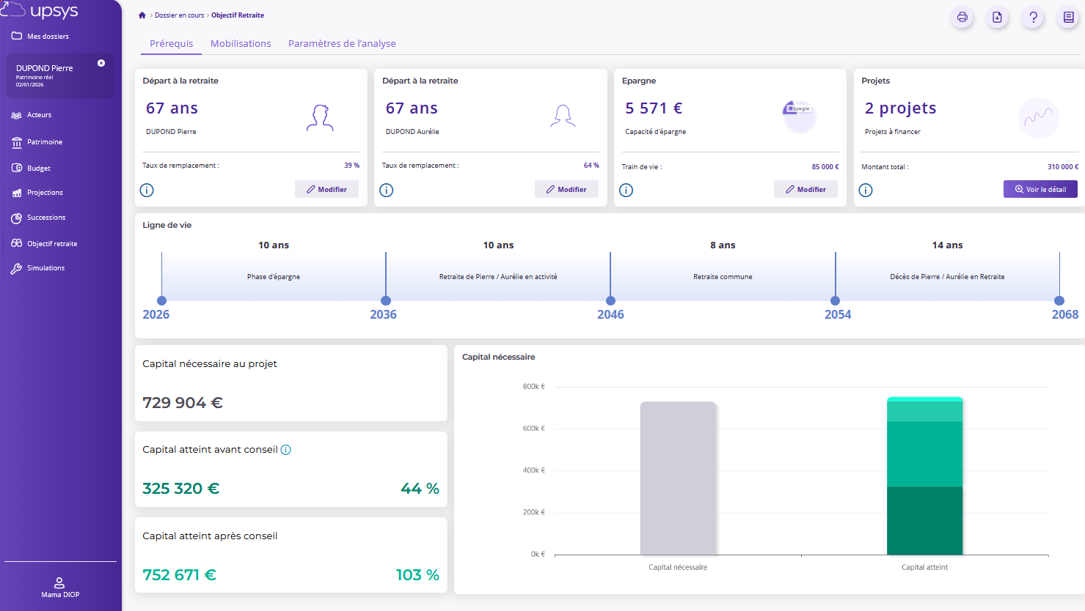Click Modifier in the Epargne card
This screenshot has height=611, width=1085.
805,189
